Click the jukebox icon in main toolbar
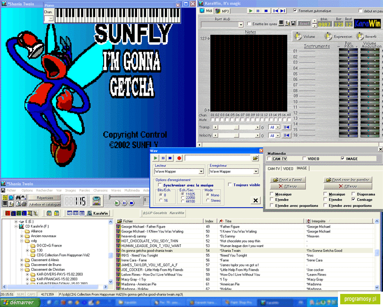 [x=96, y=201]
